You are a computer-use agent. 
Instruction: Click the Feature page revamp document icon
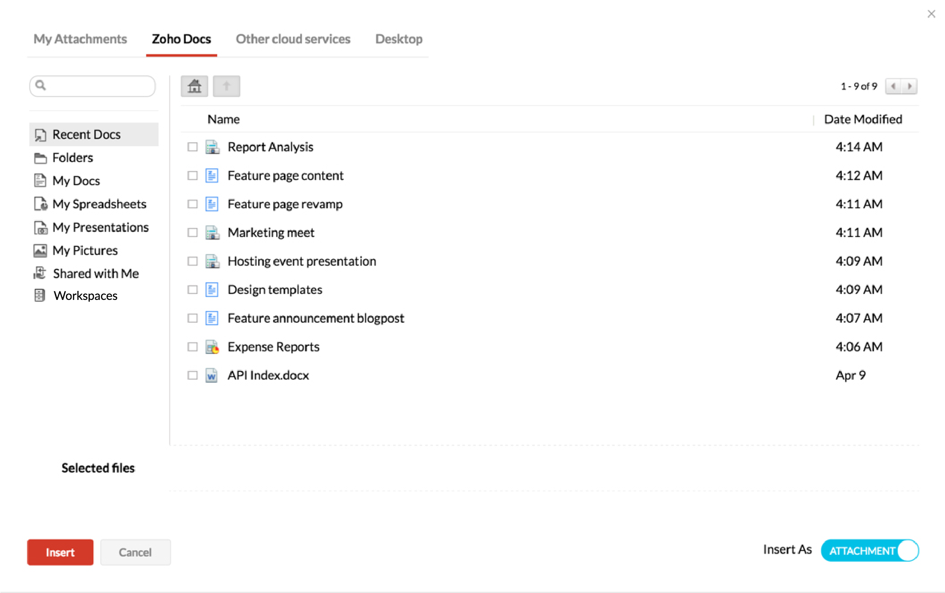pyautogui.click(x=212, y=204)
